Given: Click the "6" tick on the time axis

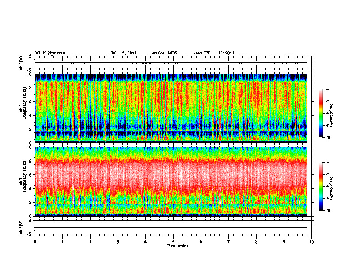Looking at the screenshot, I should [201, 242].
